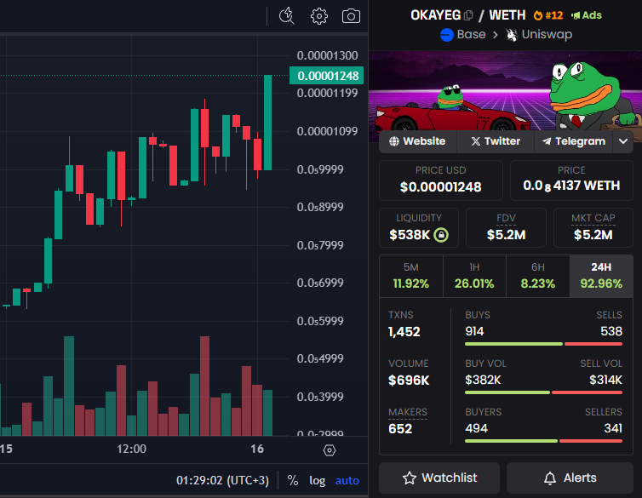Screen dimensions: 642x498
Task: Click the VOLUME $696K value
Action: click(x=409, y=381)
